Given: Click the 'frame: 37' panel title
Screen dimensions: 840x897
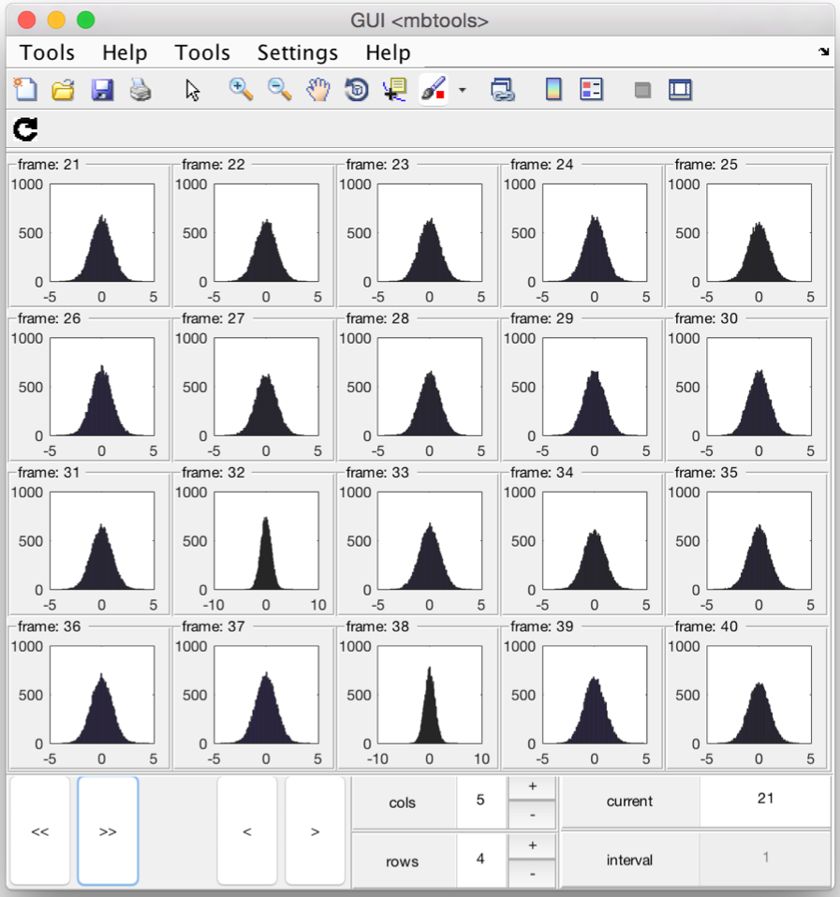Looking at the screenshot, I should [213, 626].
